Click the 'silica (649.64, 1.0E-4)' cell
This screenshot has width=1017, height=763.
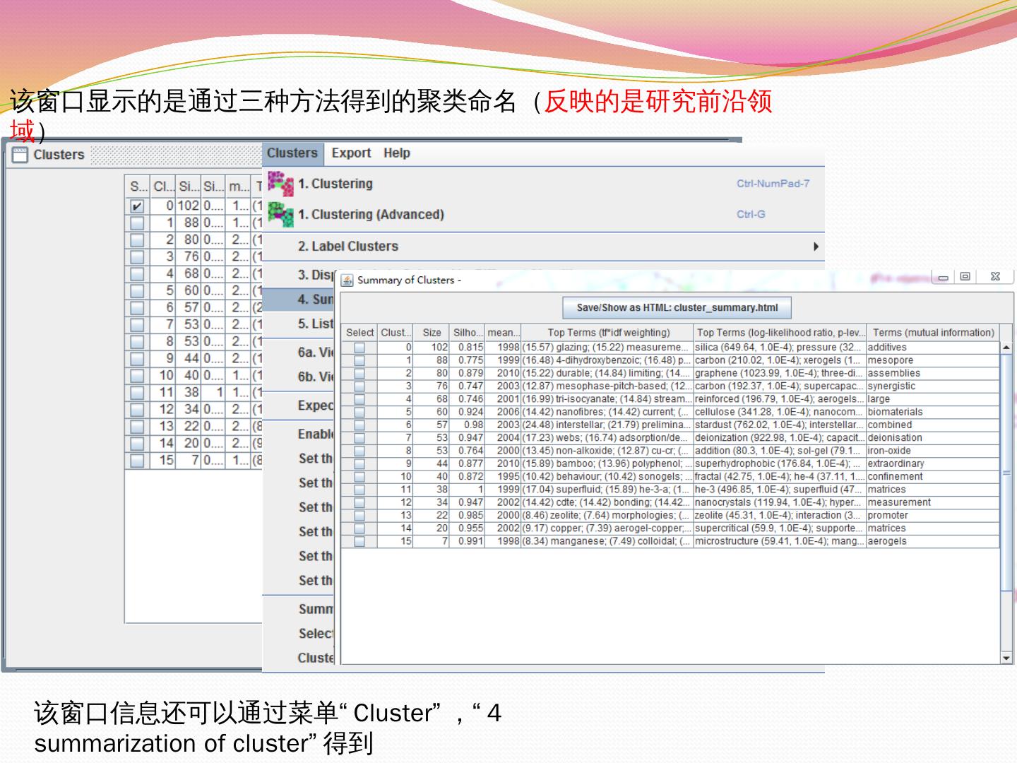780,348
